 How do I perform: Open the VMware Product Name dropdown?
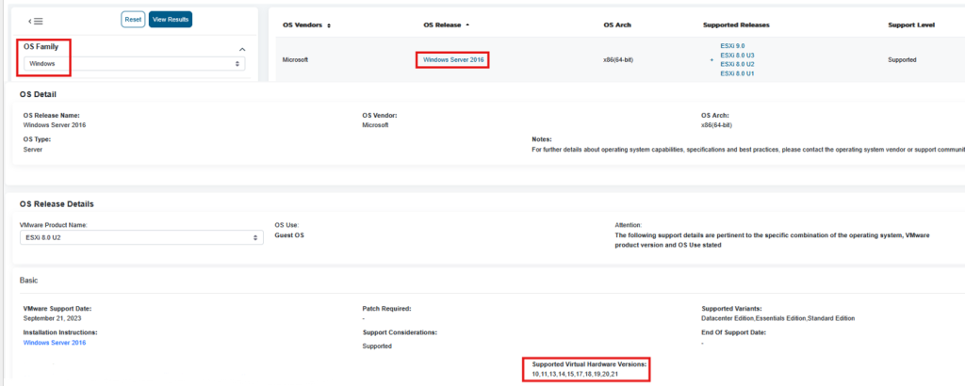click(x=140, y=238)
